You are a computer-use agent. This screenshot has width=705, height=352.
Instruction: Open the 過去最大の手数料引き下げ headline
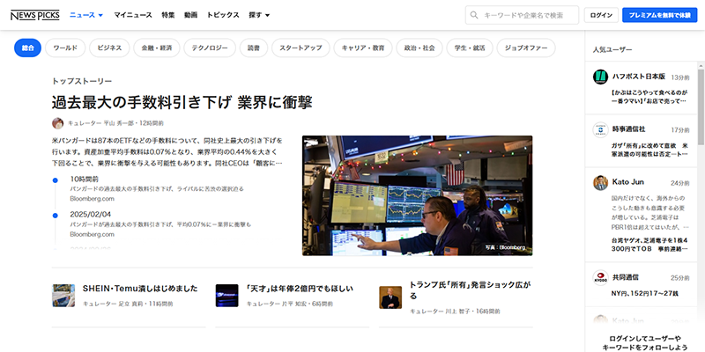[182, 102]
